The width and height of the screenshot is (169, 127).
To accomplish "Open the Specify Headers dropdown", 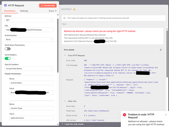I will coord(29,68).
